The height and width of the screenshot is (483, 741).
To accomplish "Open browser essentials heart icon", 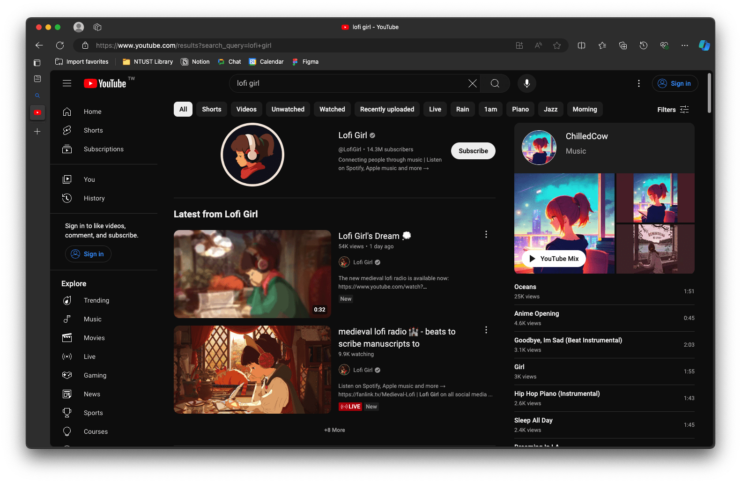I will point(664,45).
